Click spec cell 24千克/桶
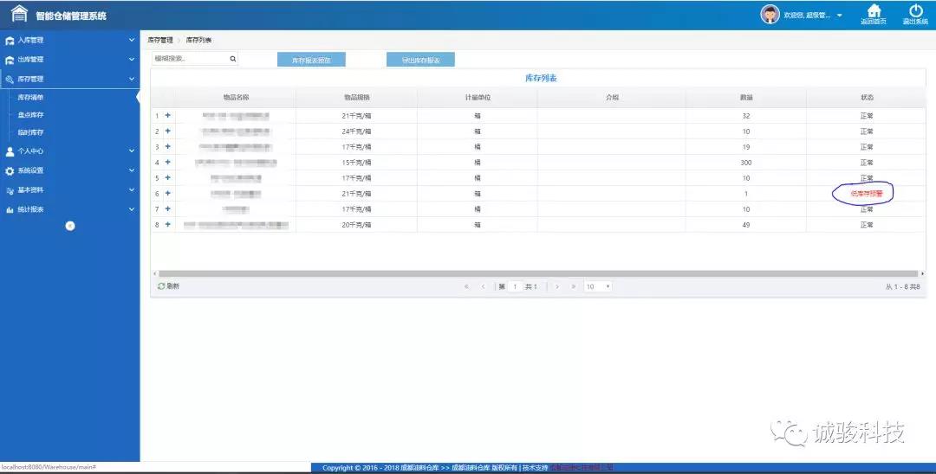 coord(356,131)
